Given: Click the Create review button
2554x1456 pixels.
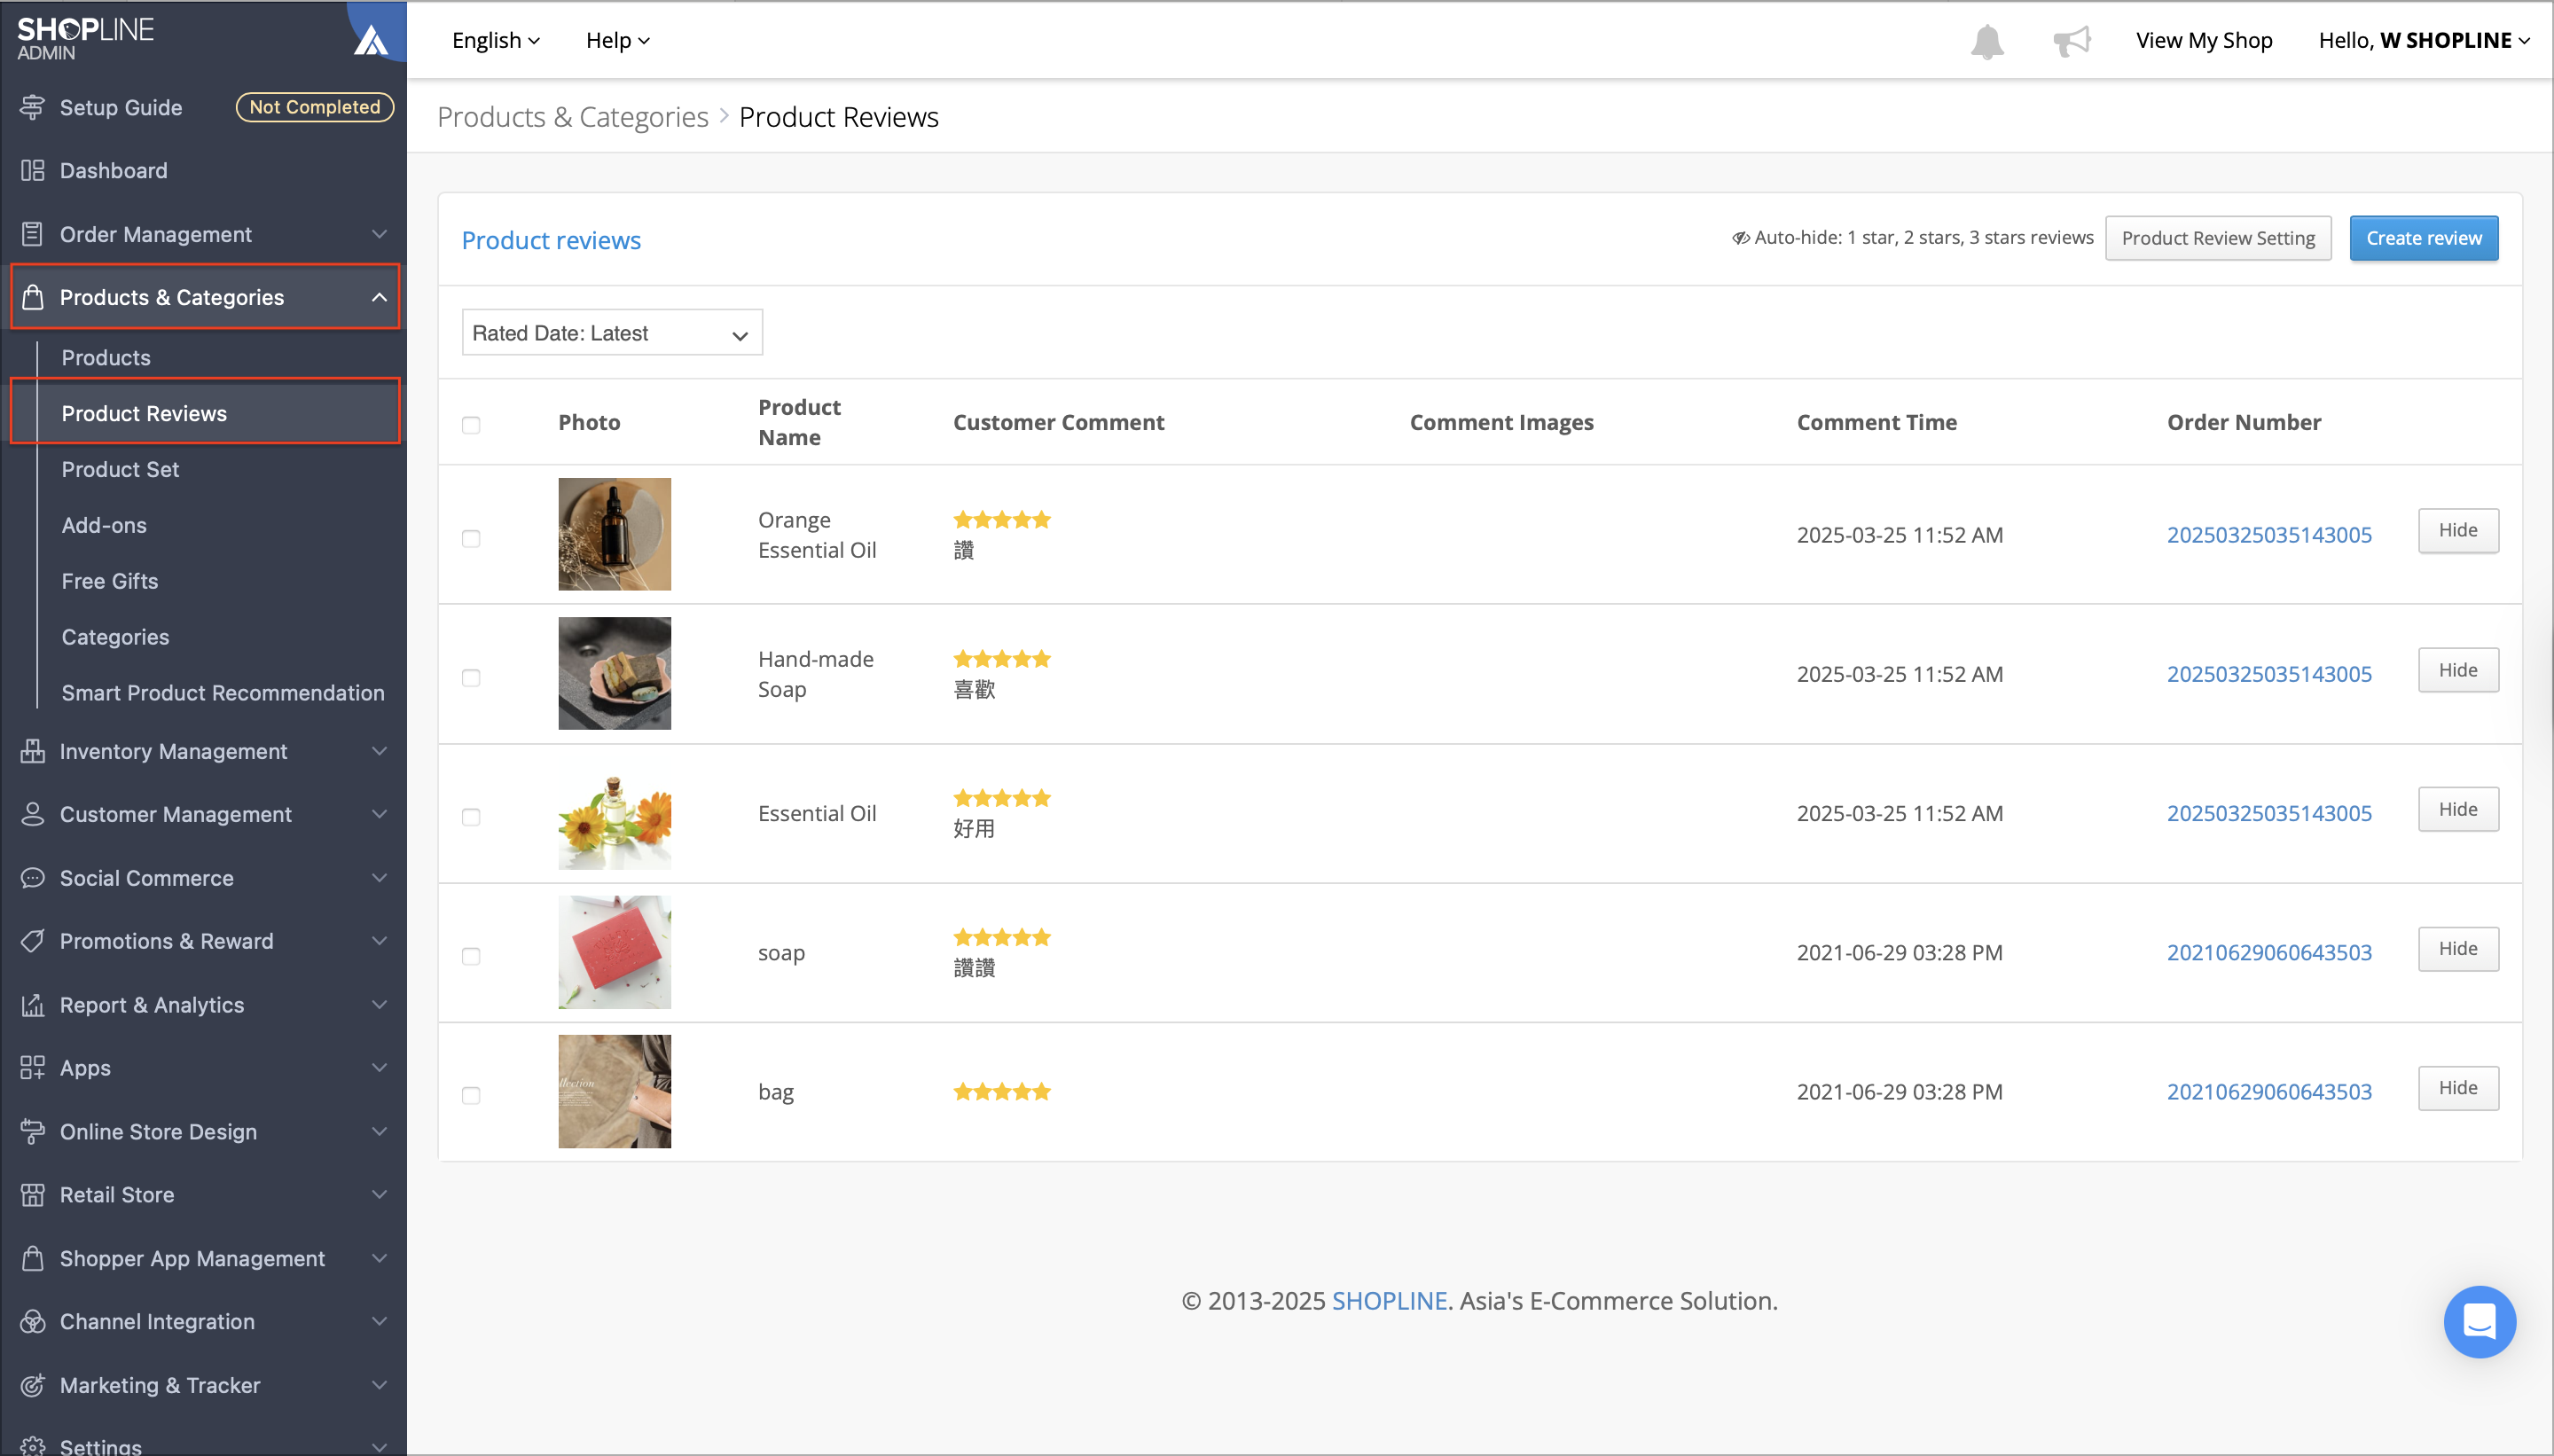Looking at the screenshot, I should [2423, 238].
